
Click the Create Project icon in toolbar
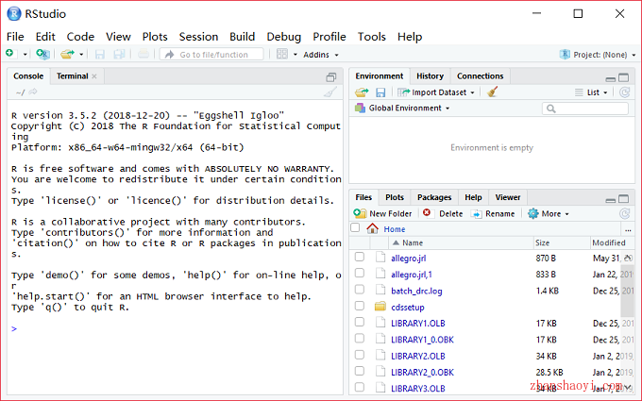coord(42,54)
